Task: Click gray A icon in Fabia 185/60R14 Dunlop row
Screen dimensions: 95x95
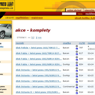Action: tap(77, 63)
